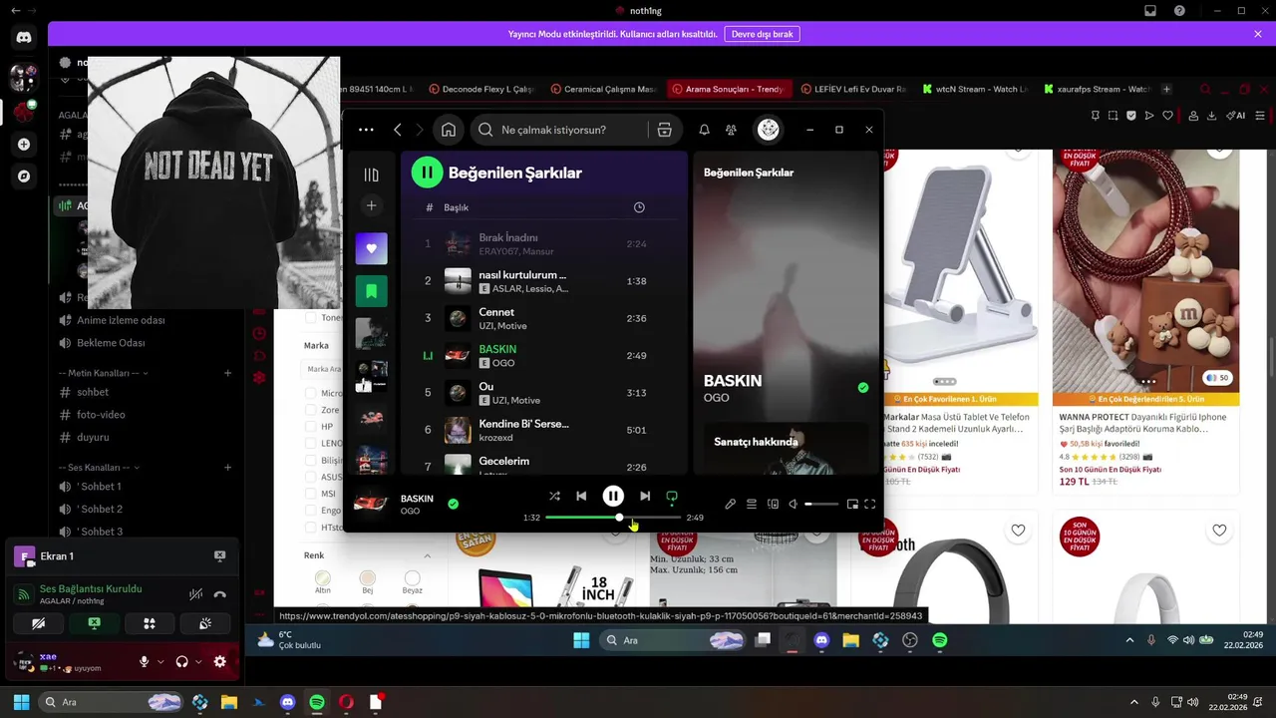The height and width of the screenshot is (718, 1276).
Task: Open Discord direct messages home icon
Action: point(24,38)
